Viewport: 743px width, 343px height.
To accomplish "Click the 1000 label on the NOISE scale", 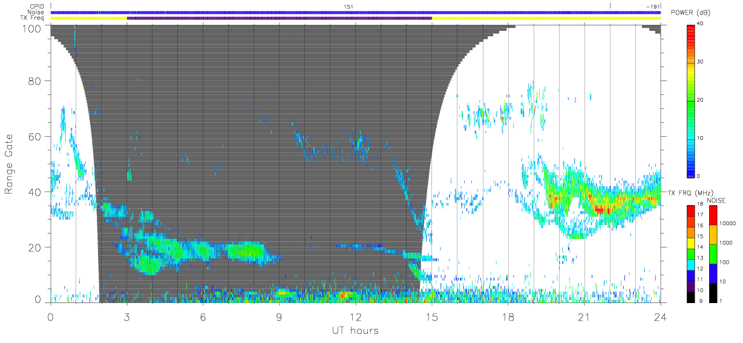I will coord(725,243).
